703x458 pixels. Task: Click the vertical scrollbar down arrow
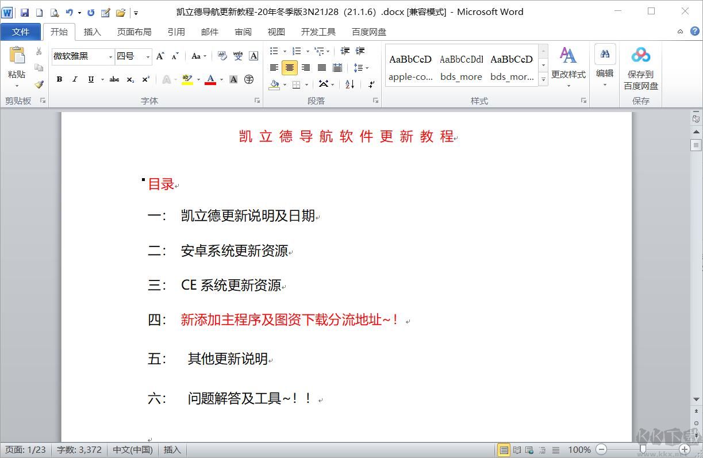[x=695, y=398]
